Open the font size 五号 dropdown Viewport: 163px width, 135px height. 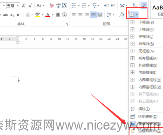(x=18, y=5)
